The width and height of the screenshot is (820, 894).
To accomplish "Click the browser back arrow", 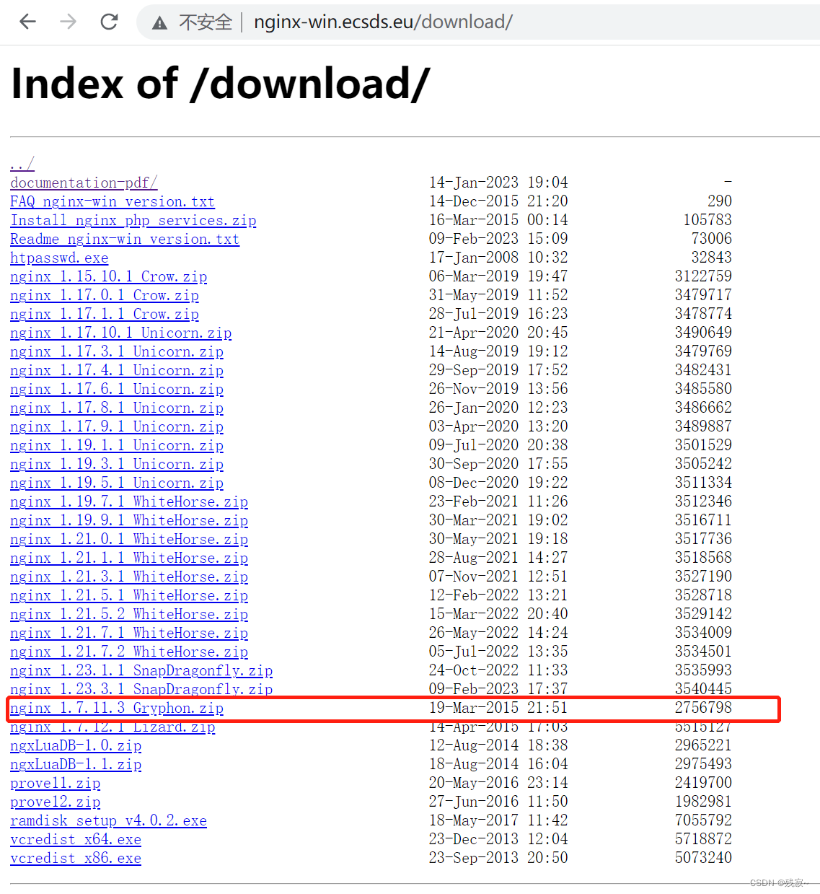I will (x=27, y=22).
